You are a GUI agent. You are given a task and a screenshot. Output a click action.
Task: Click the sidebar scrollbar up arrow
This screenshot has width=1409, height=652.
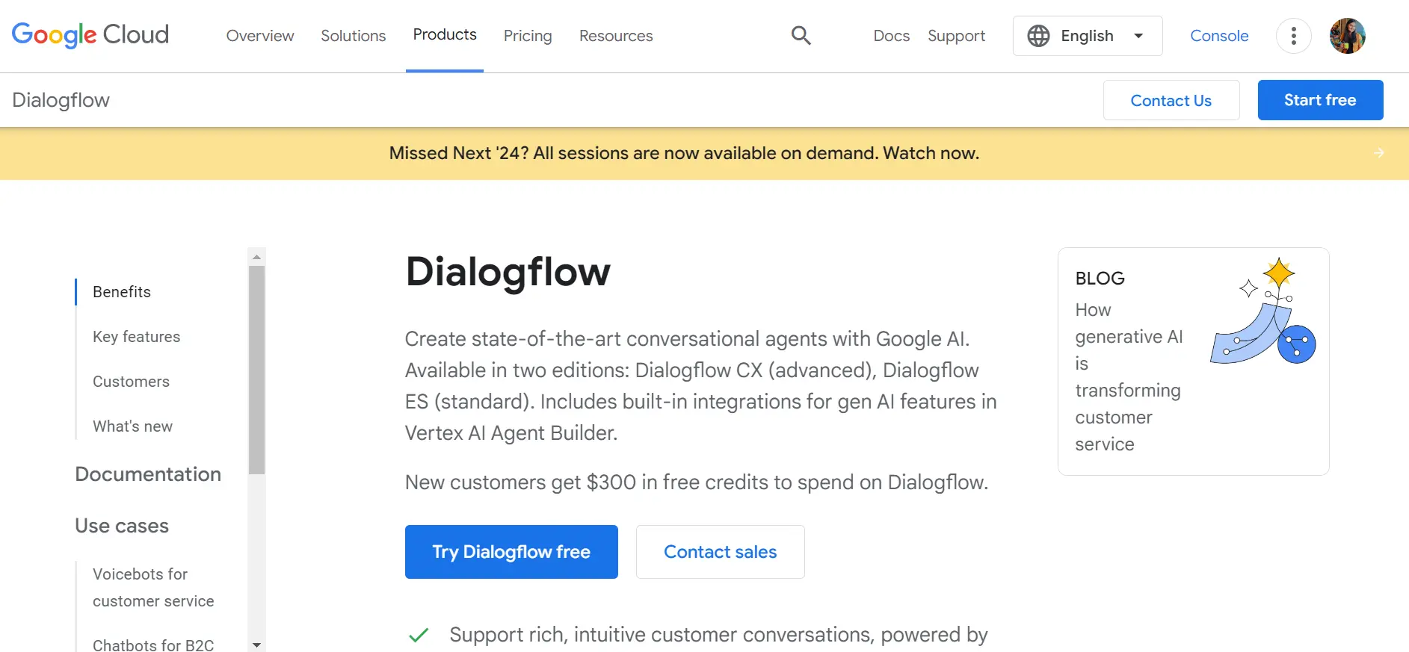pyautogui.click(x=256, y=257)
